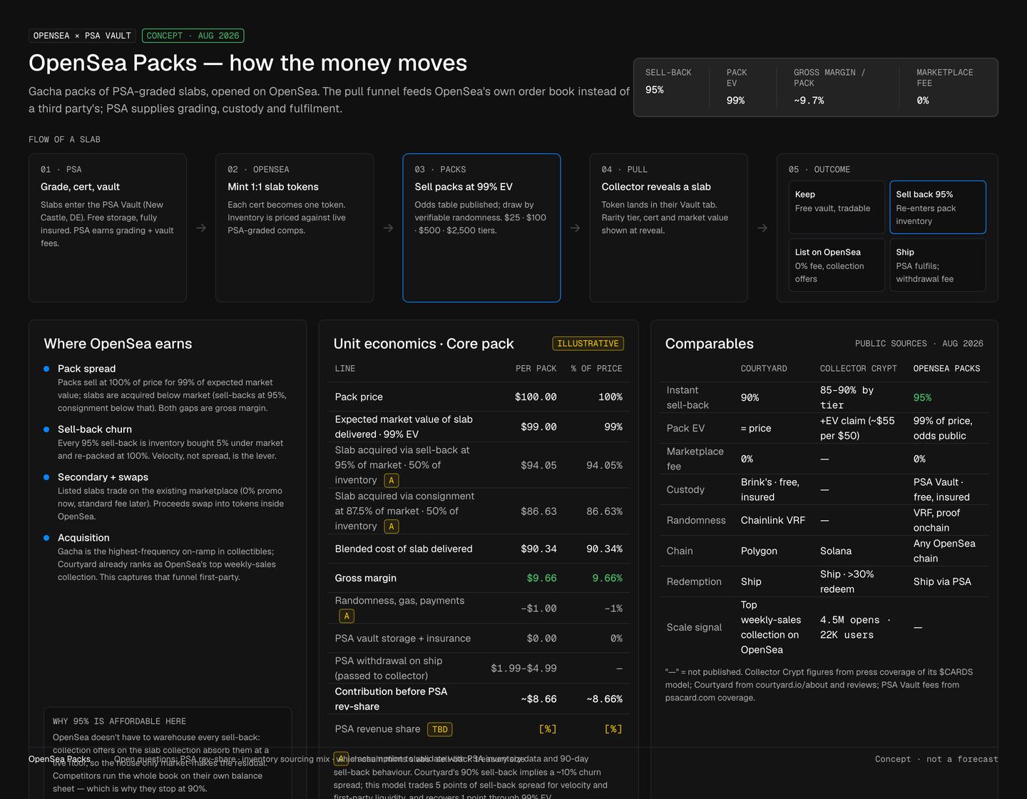Click the -$1.00 randomness, gas, payments cost

pos(538,609)
